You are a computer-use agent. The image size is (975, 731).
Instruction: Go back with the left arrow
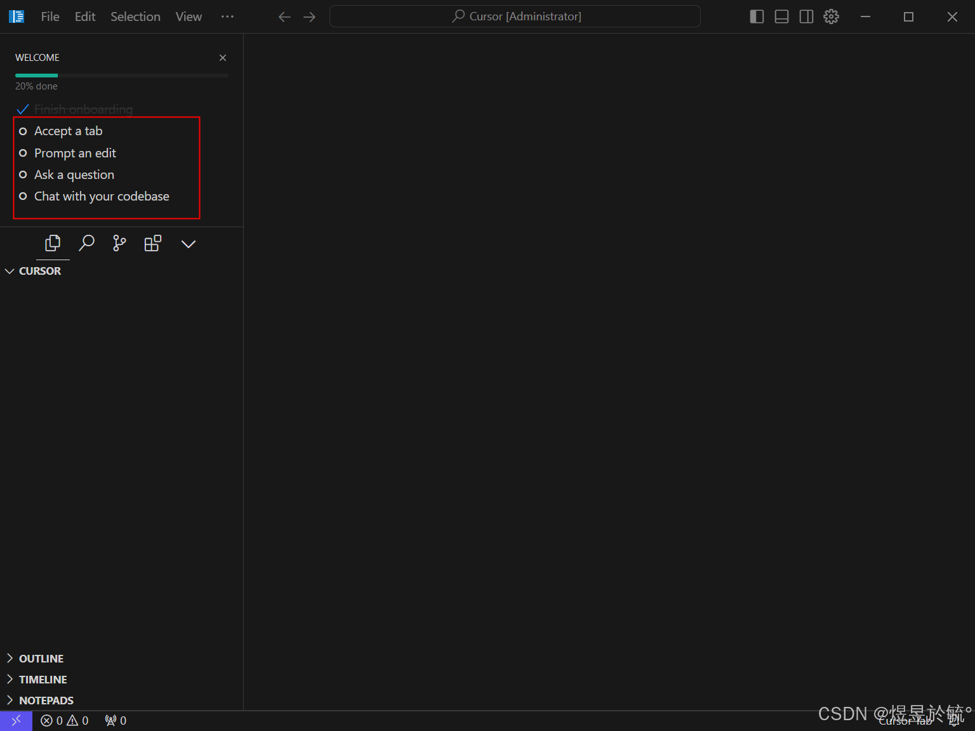point(284,17)
